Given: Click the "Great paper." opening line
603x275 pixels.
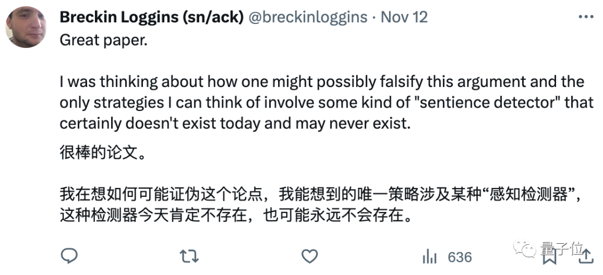Looking at the screenshot, I should 103,42.
